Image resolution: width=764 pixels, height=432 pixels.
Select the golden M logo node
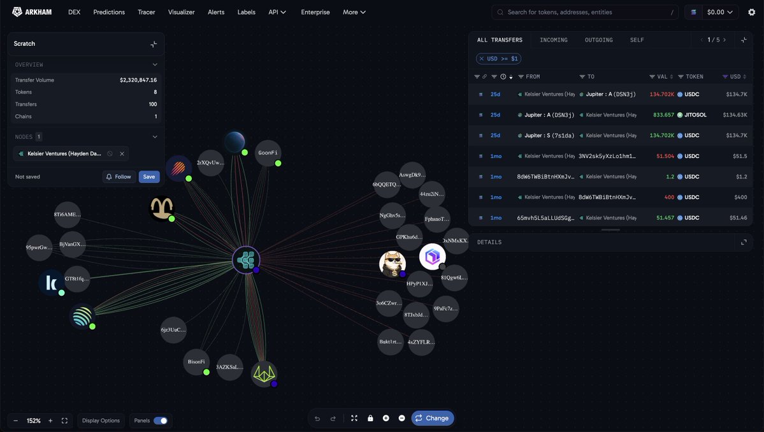[162, 208]
